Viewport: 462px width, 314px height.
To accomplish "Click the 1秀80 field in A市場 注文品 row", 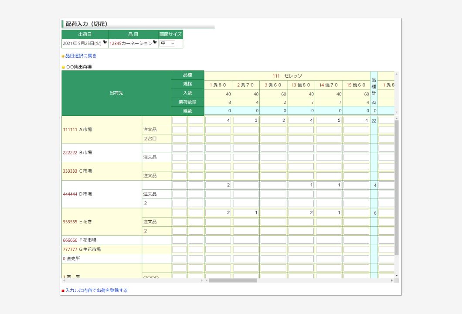I will (218, 130).
